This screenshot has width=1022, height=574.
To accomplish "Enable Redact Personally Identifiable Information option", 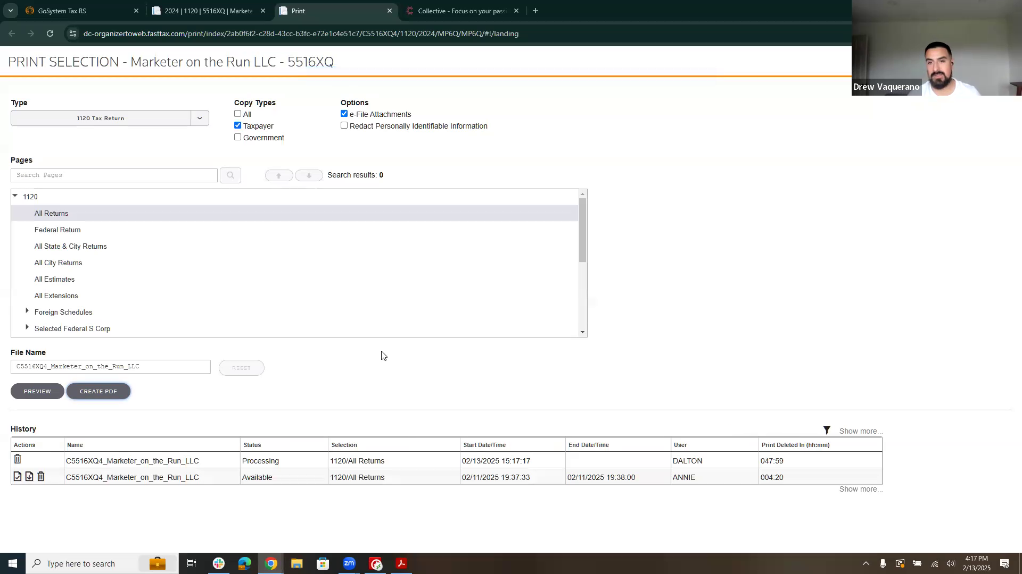I will [344, 125].
